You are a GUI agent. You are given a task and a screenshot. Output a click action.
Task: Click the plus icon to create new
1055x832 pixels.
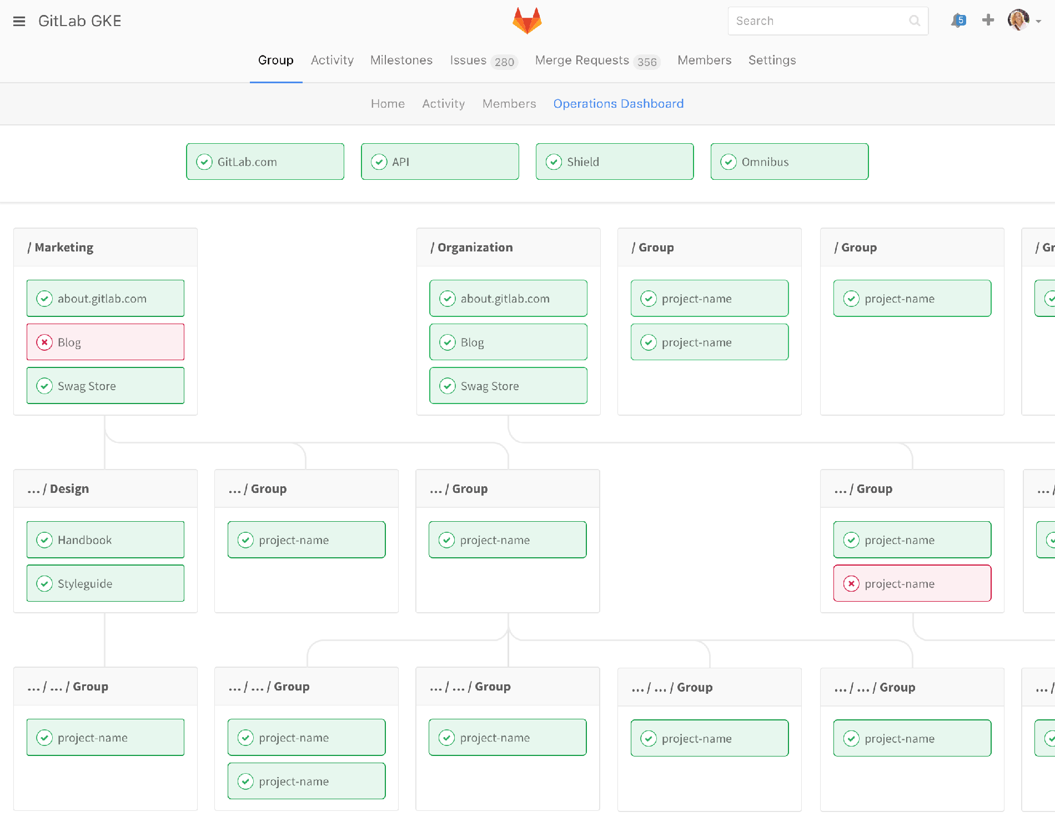click(x=988, y=21)
